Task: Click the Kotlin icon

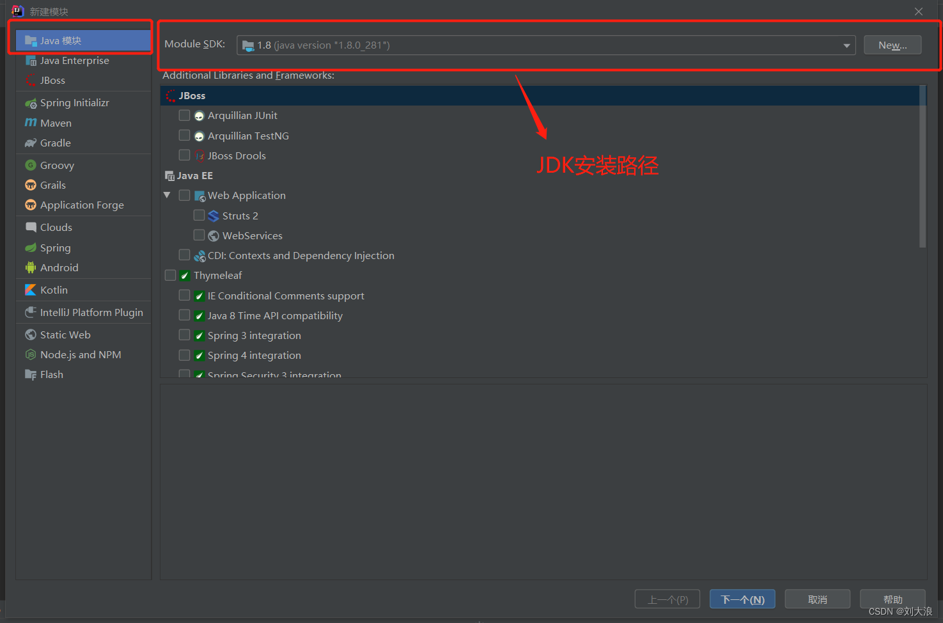Action: (31, 290)
